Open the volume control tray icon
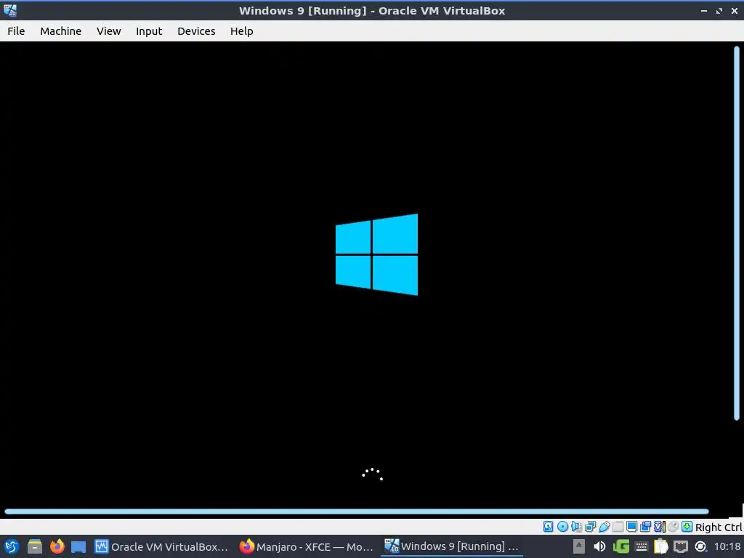The image size is (744, 558). click(599, 546)
